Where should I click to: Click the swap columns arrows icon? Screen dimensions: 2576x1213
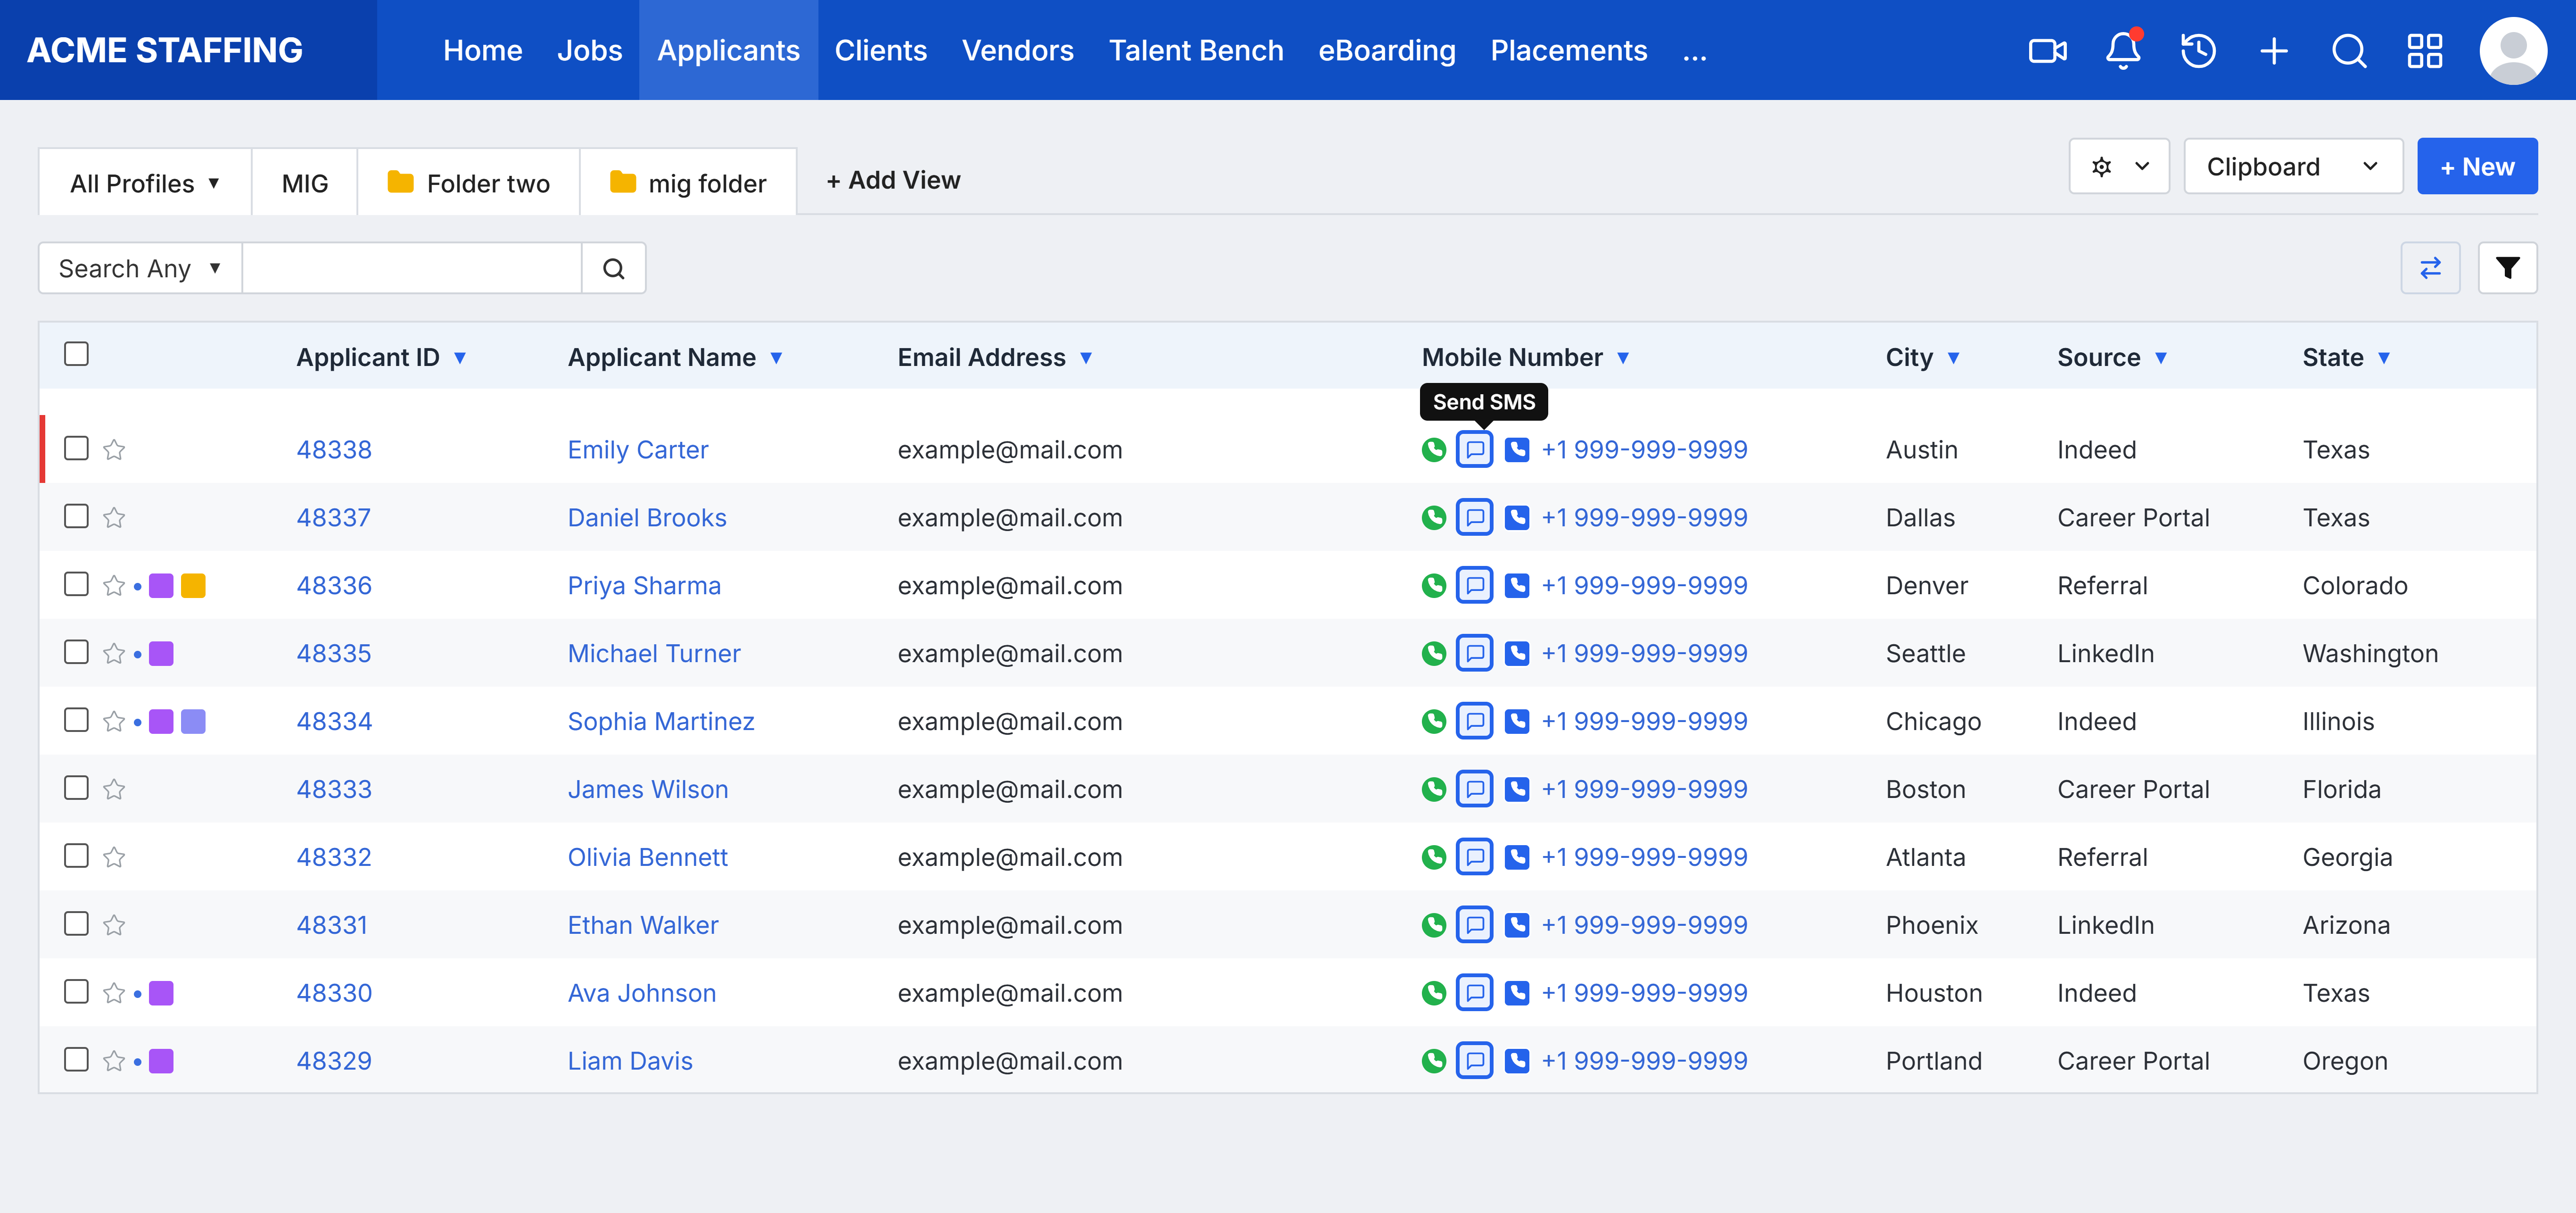2430,268
